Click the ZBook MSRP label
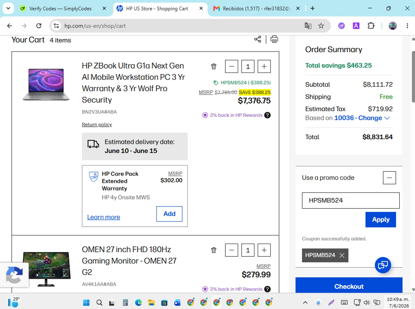 [206, 92]
